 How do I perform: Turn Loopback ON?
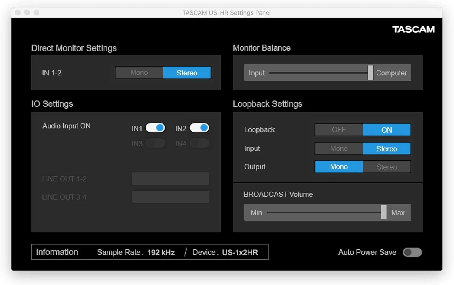pyautogui.click(x=387, y=130)
